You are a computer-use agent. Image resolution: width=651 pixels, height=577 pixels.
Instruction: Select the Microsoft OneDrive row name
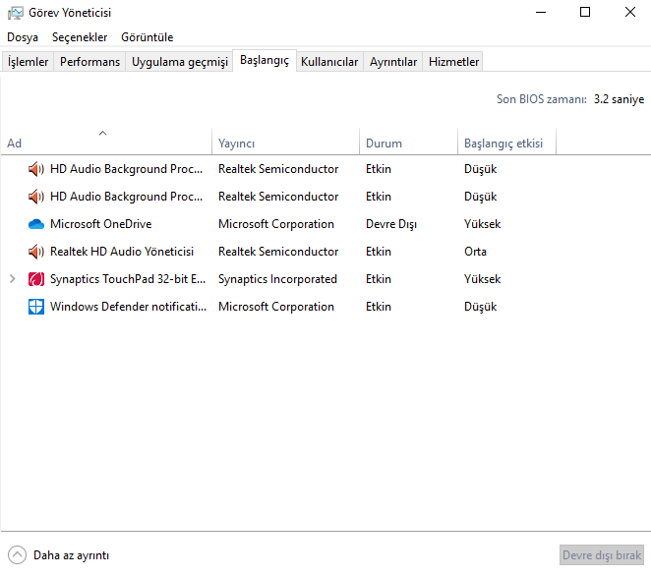click(101, 224)
